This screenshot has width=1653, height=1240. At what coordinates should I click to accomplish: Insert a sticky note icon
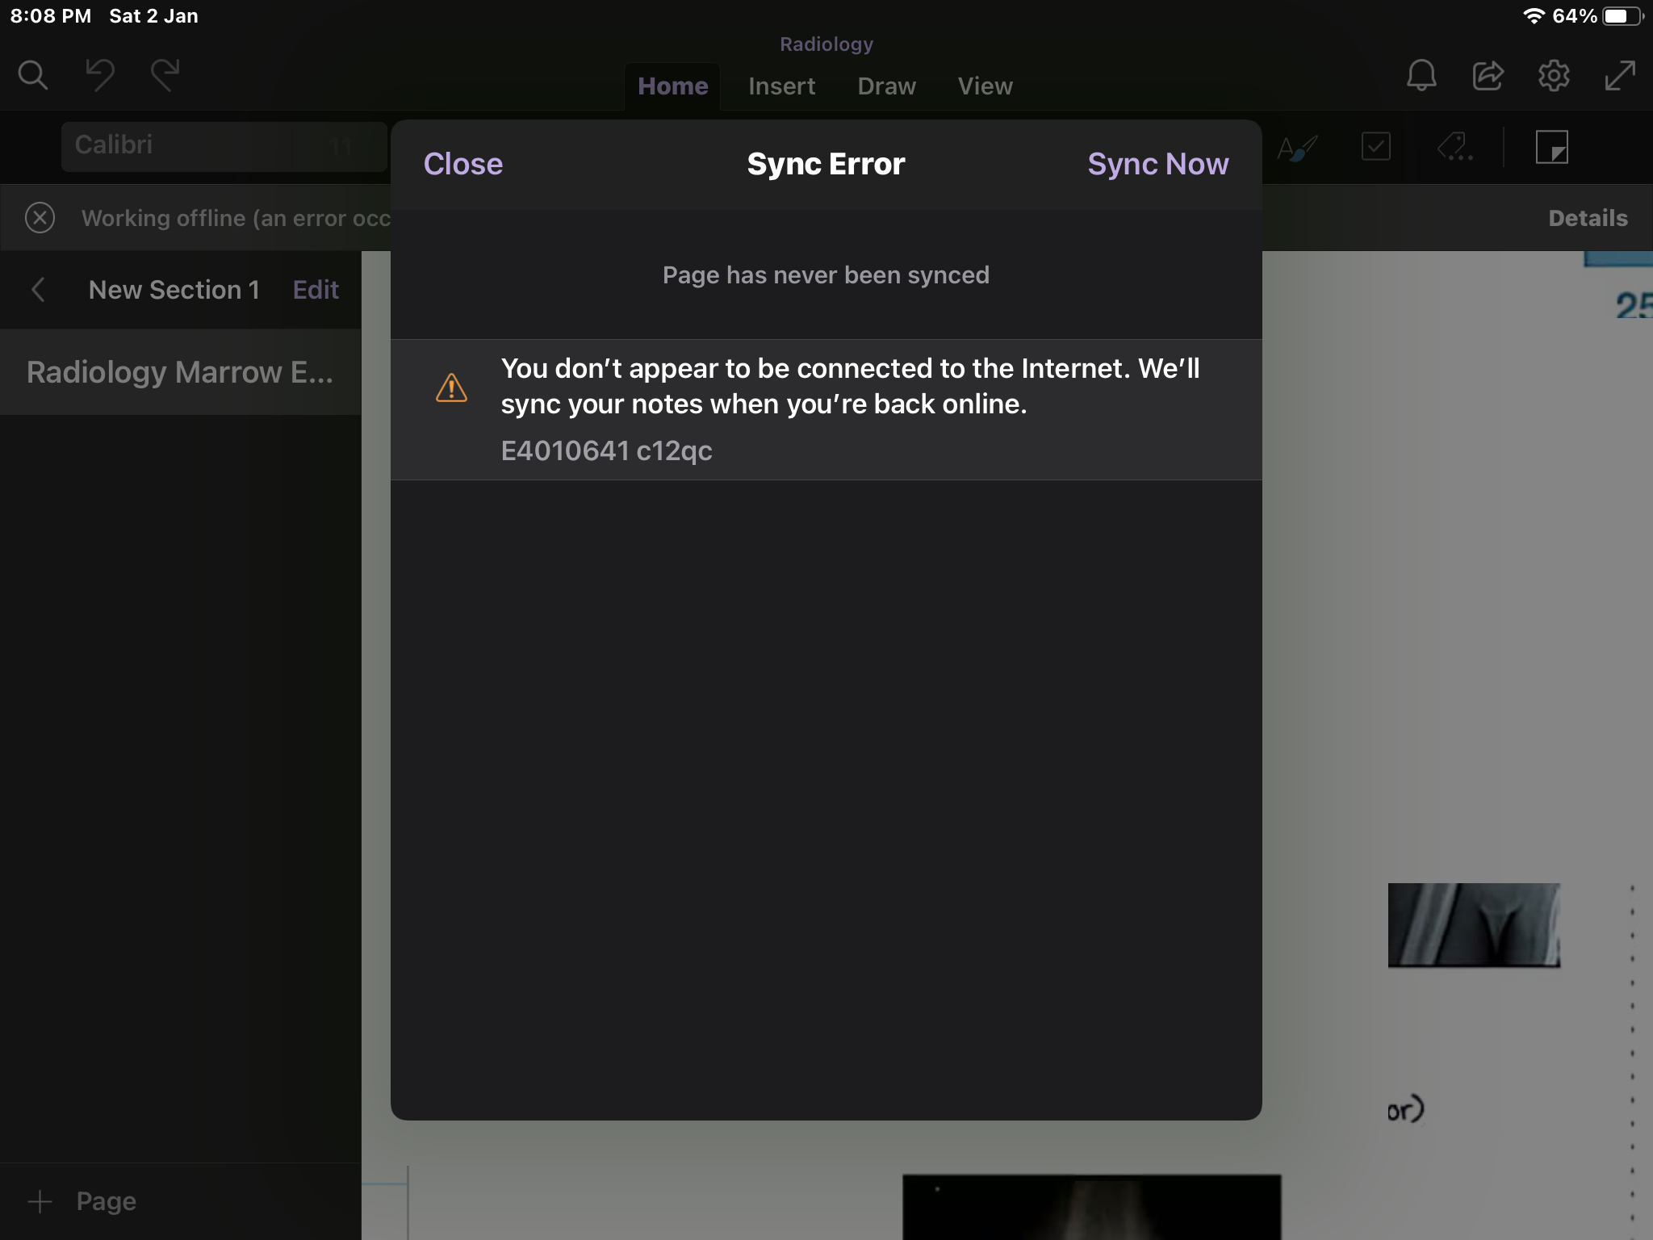[1551, 147]
